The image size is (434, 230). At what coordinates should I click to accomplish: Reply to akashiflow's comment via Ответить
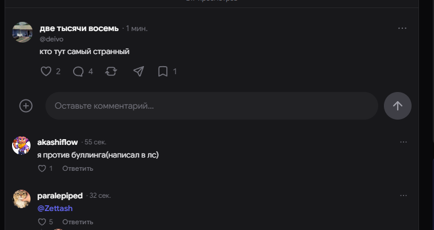click(78, 168)
